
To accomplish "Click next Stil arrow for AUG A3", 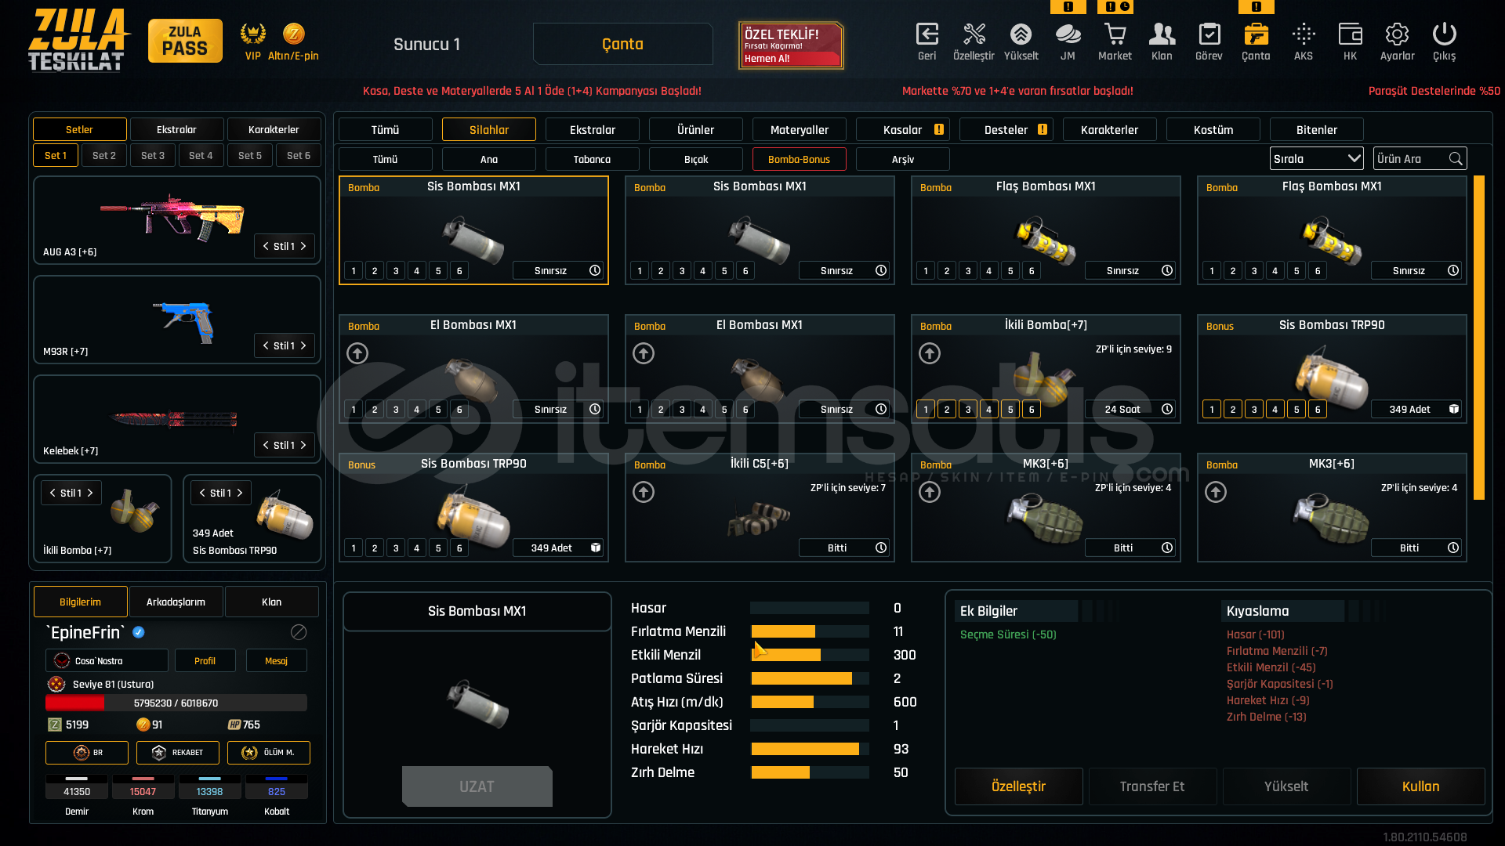I will pos(303,246).
